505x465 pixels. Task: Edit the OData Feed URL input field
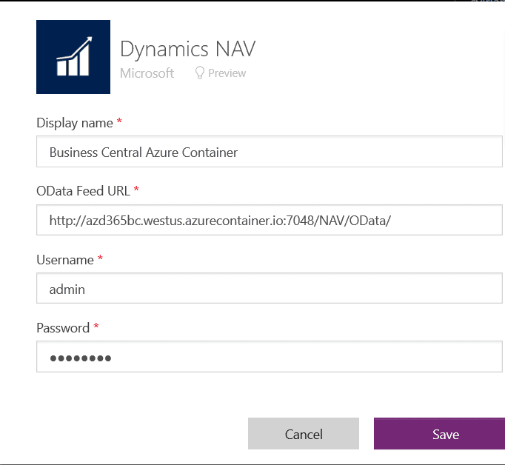pyautogui.click(x=270, y=220)
